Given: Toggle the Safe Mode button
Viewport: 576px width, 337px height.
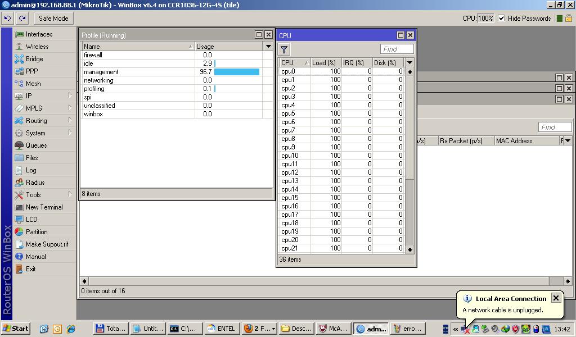Looking at the screenshot, I should pyautogui.click(x=53, y=18).
